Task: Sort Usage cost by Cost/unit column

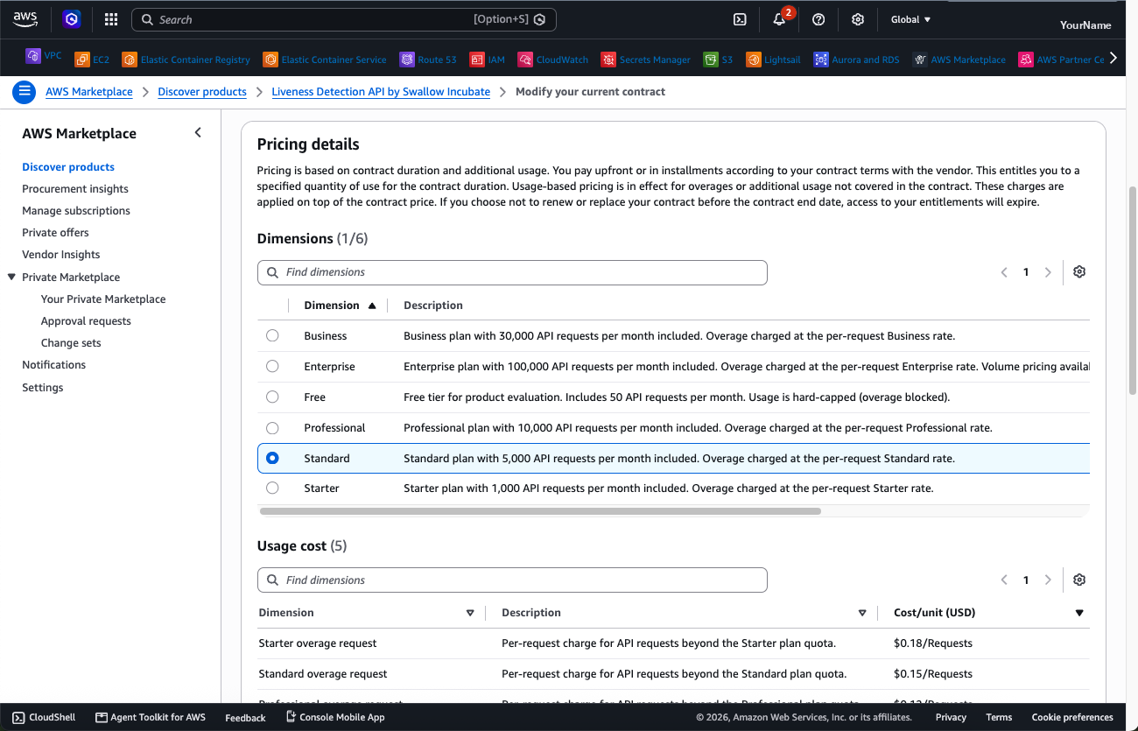Action: point(1079,613)
